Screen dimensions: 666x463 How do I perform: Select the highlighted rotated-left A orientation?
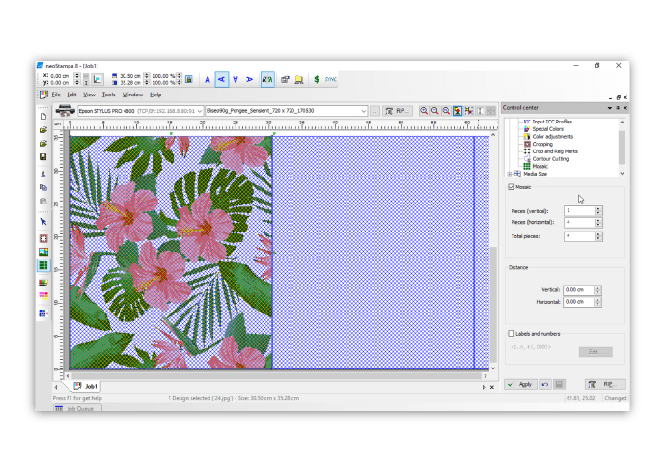(222, 79)
